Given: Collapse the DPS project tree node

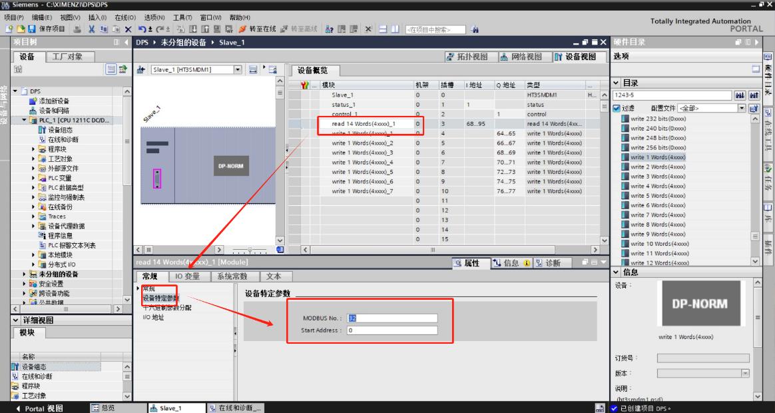Looking at the screenshot, I should click(15, 91).
